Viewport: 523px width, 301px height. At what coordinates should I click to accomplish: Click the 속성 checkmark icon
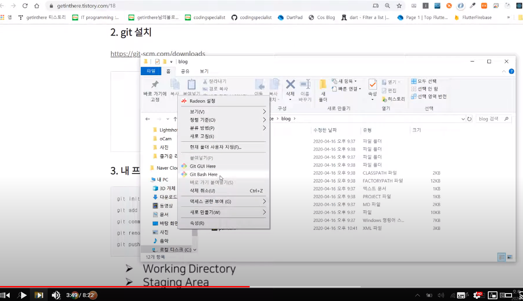coord(373,84)
